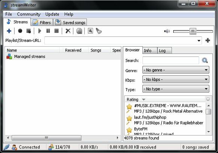Image resolution: width=218 pixels, height=153 pixels.
Task: Click the broom cleanup icon
Action: click(99, 31)
